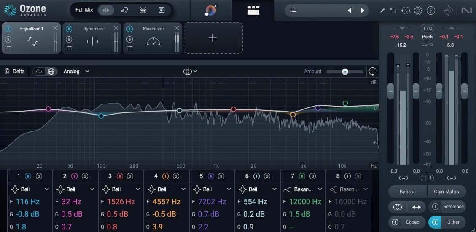Add a new module with plus slot
Image resolution: width=476 pixels, height=232 pixels.
[213, 38]
